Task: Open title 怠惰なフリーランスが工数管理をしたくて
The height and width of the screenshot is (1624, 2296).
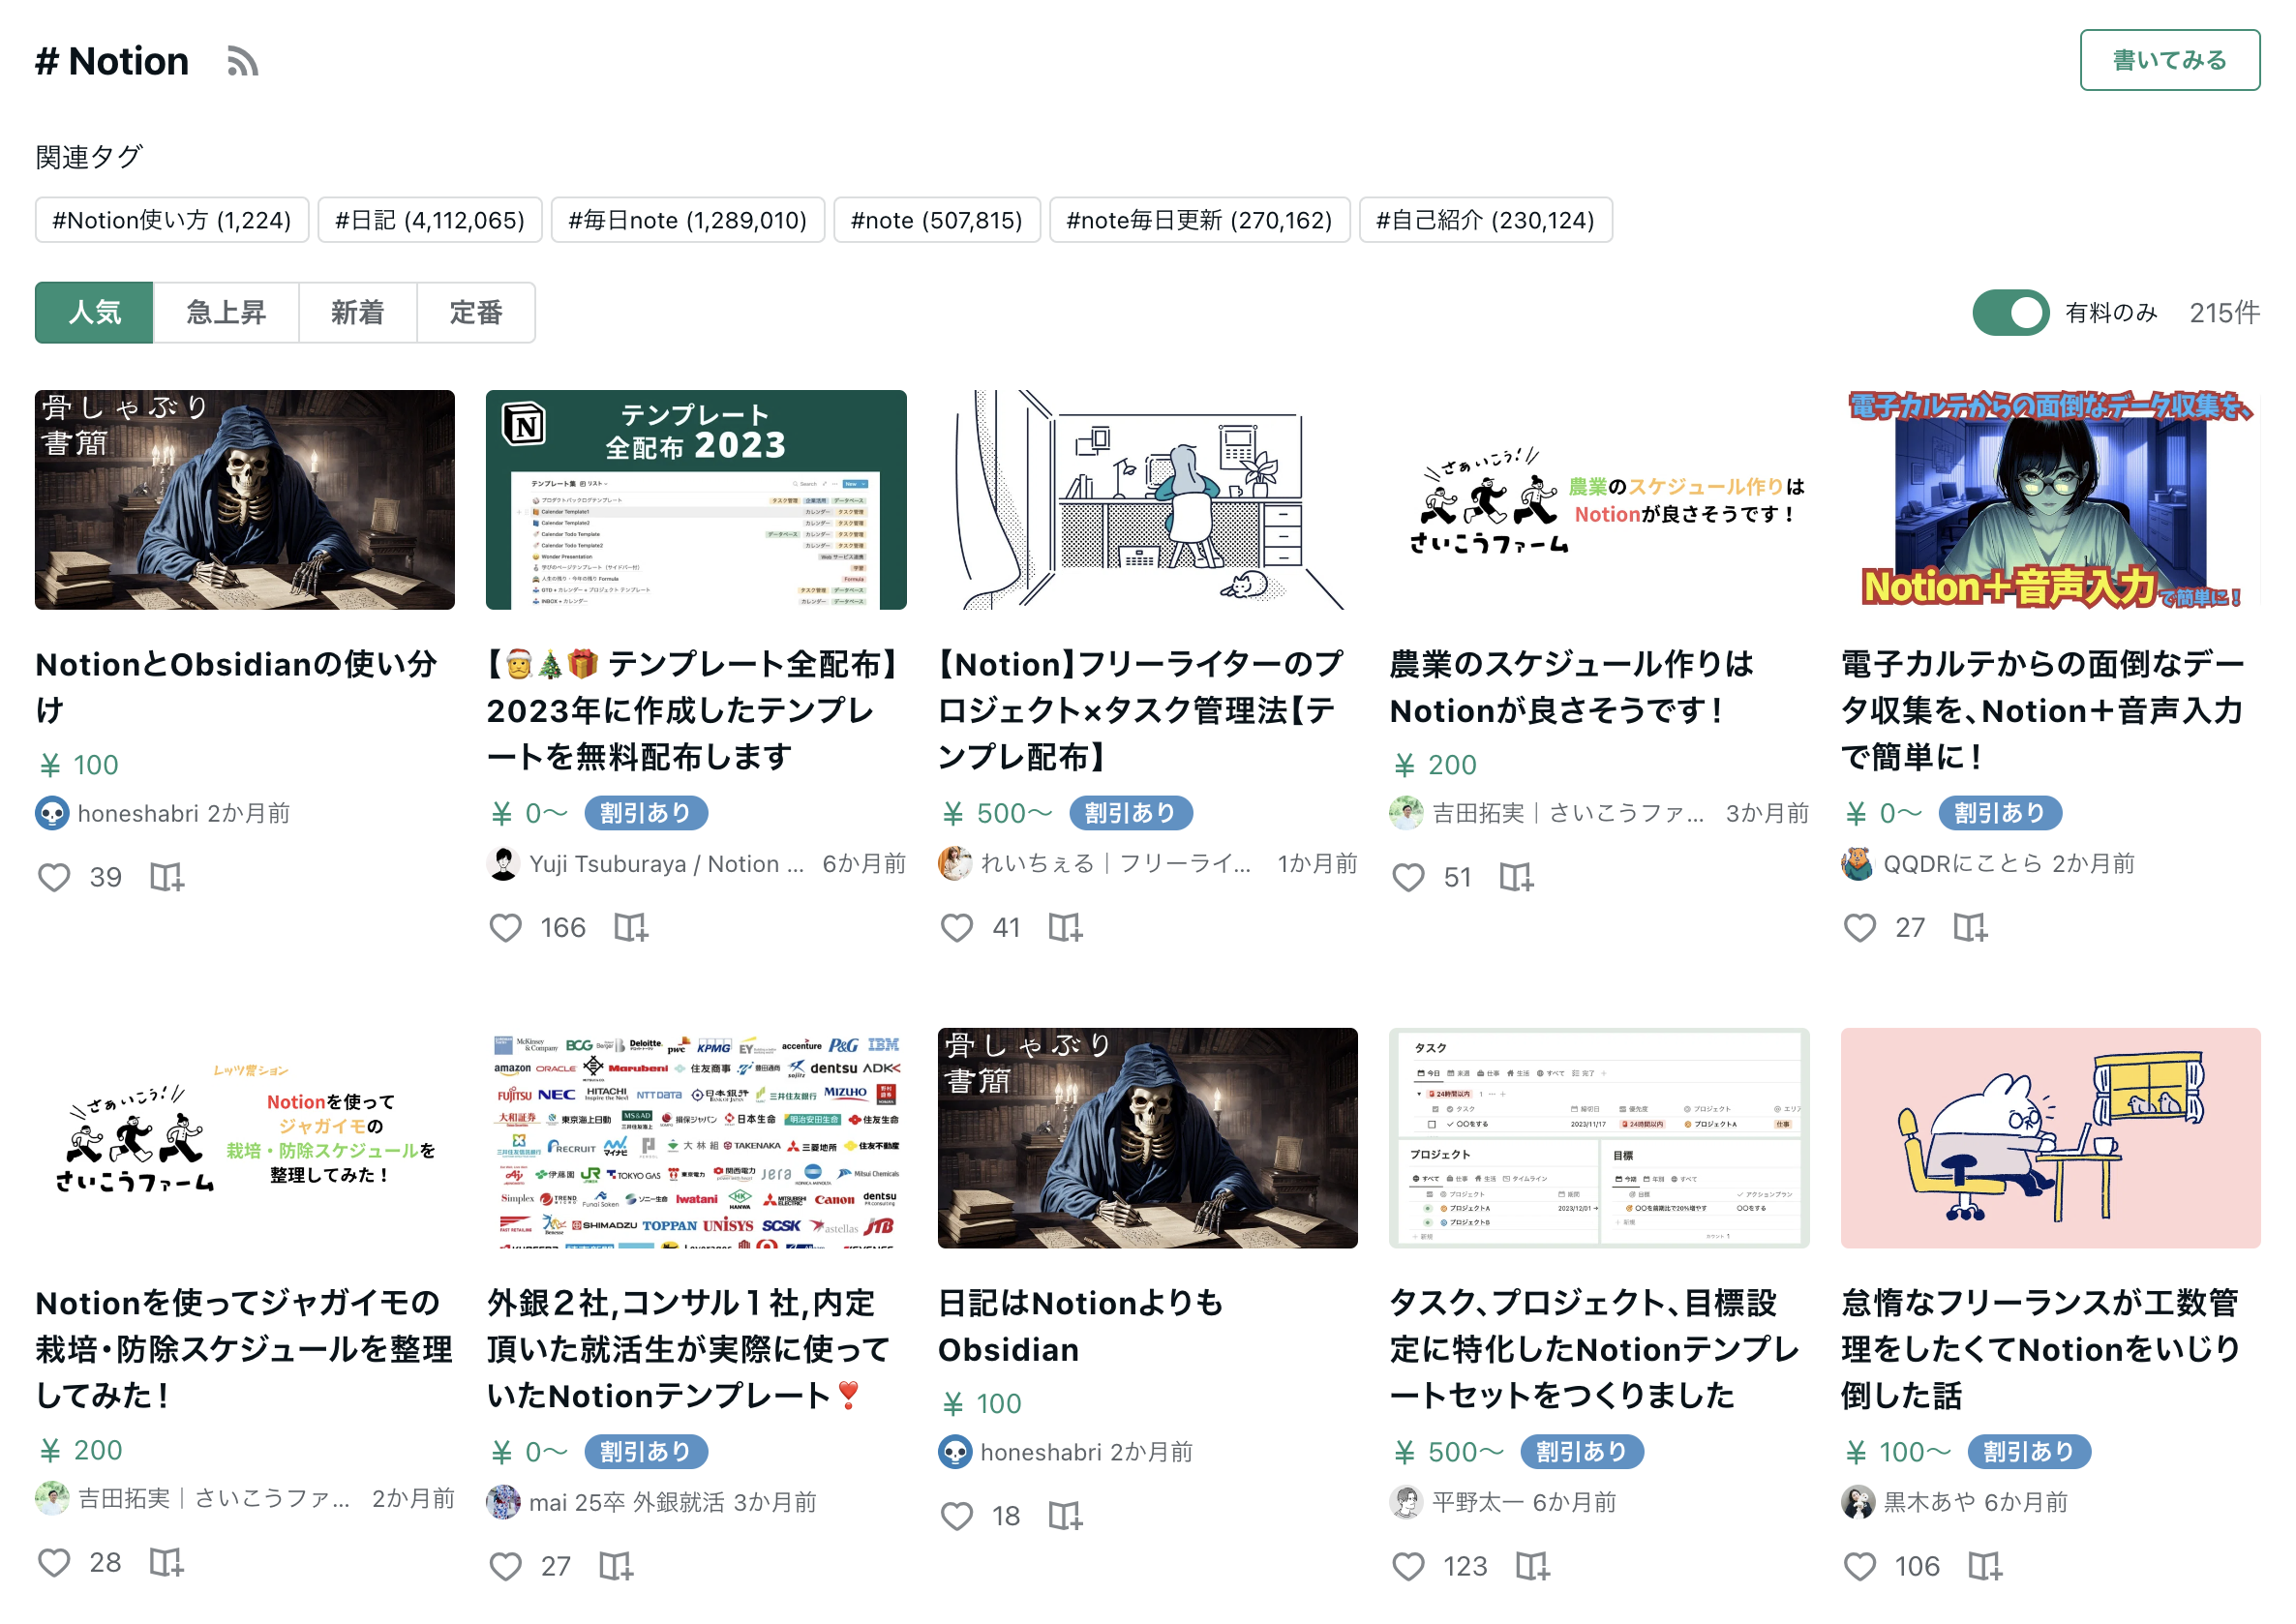Action: click(x=2040, y=1349)
